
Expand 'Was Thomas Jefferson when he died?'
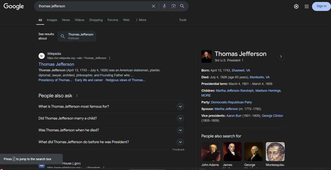coord(111,130)
